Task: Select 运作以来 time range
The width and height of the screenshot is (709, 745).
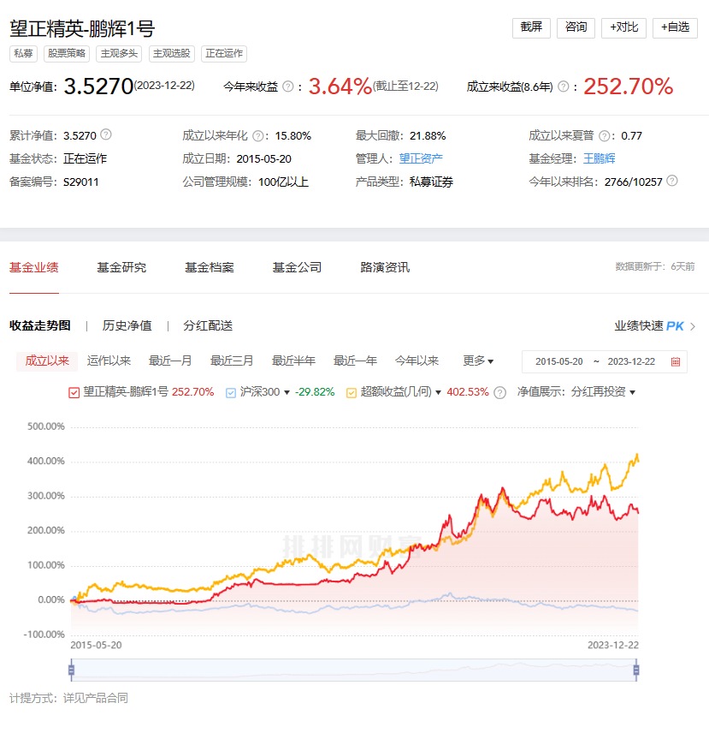Action: click(x=109, y=361)
